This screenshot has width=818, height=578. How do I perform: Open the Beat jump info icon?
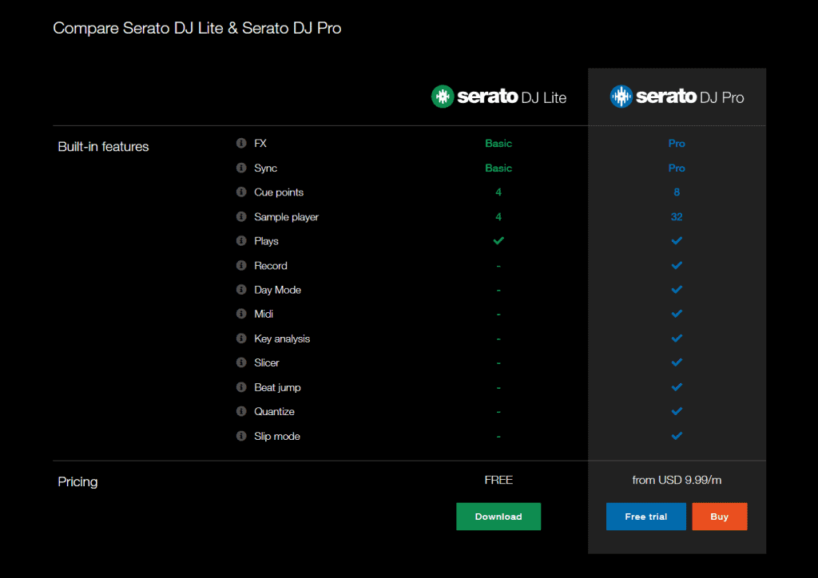[x=241, y=387]
